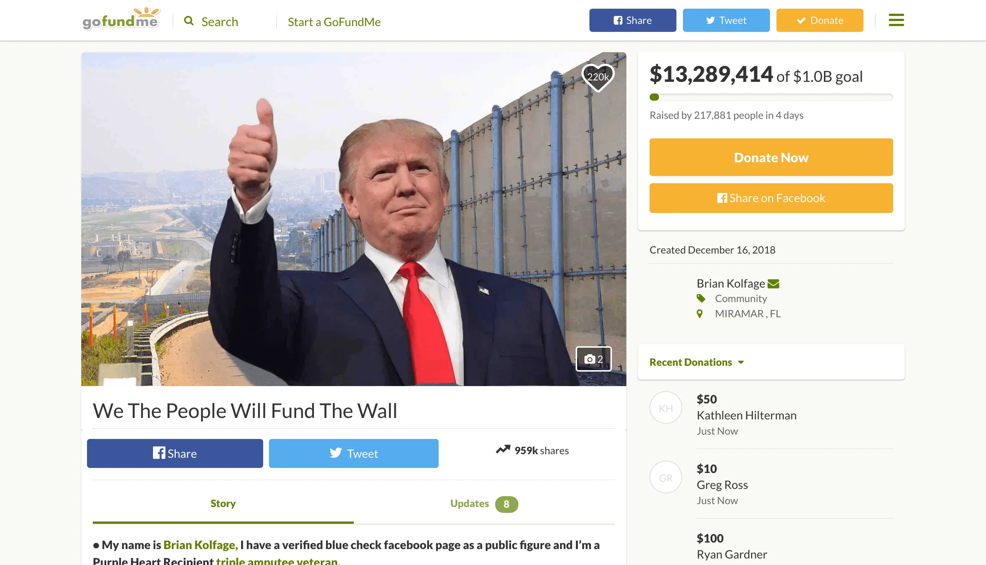Click the Search input field
Screen dimensions: 986x565
point(219,22)
